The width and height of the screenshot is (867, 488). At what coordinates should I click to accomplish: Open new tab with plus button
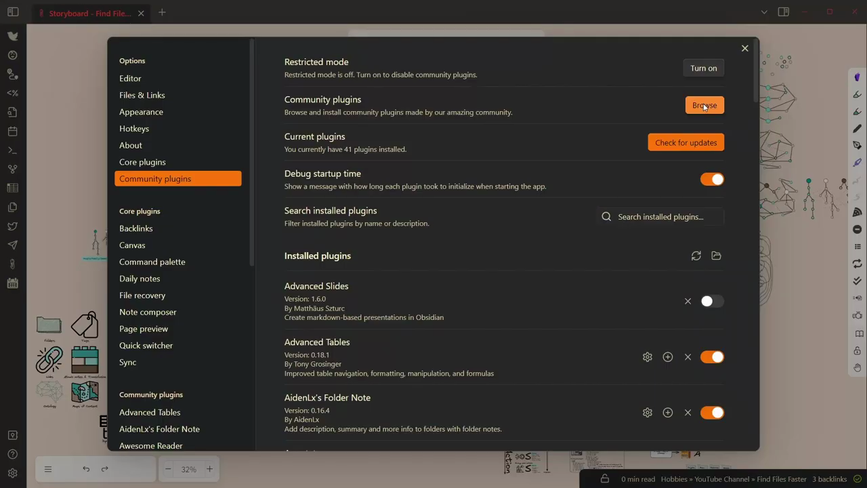pyautogui.click(x=162, y=12)
